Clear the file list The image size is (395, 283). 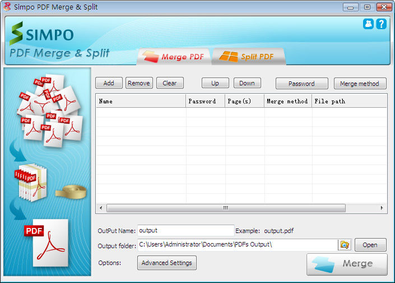[x=170, y=83]
